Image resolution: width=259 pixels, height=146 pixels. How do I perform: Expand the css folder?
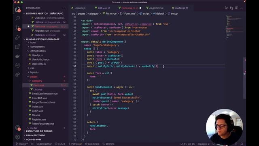[32, 68]
